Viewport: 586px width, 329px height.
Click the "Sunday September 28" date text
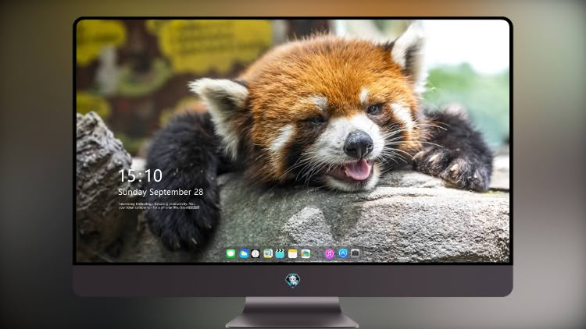pos(161,192)
